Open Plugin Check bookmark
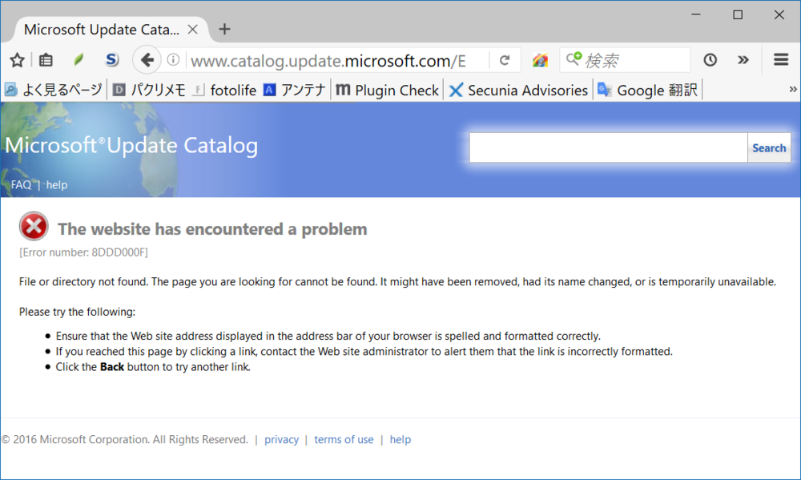 [x=387, y=90]
